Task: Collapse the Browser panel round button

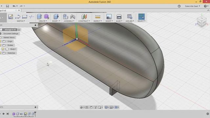Action: 35,25
